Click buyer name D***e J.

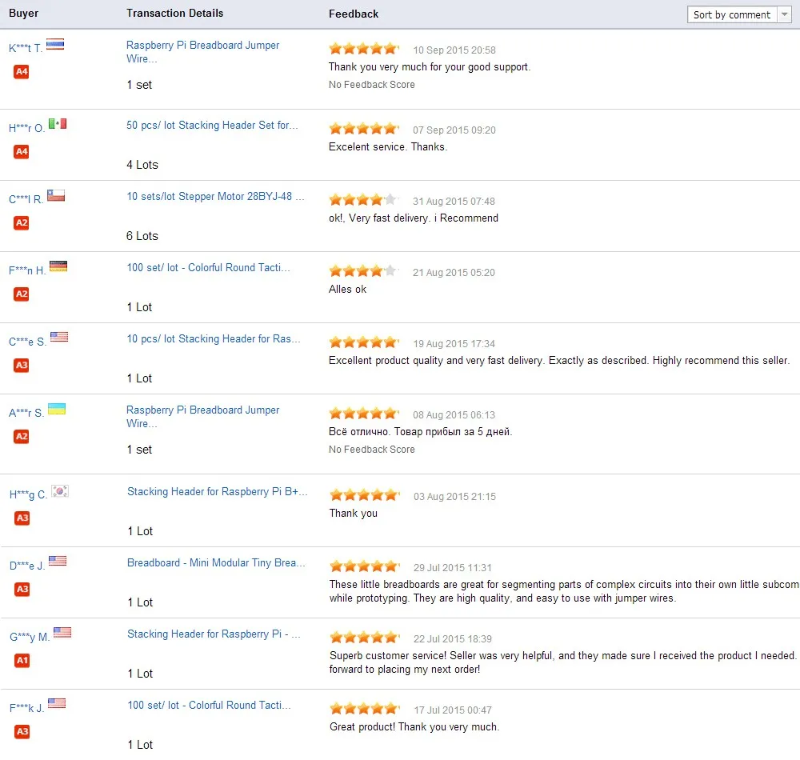point(27,566)
